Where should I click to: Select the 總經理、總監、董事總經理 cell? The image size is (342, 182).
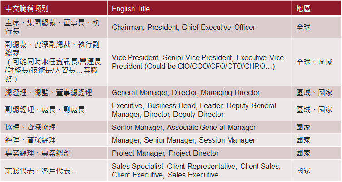49,92
